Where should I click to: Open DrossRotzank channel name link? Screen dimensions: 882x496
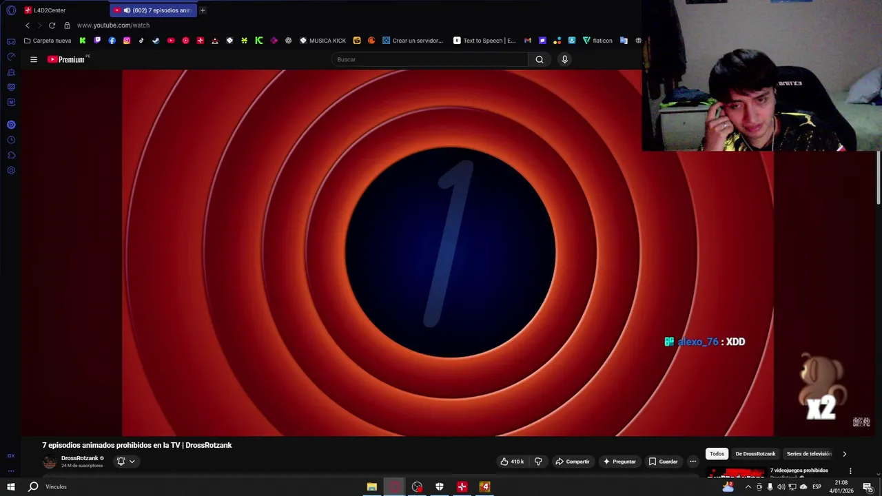pyautogui.click(x=80, y=458)
